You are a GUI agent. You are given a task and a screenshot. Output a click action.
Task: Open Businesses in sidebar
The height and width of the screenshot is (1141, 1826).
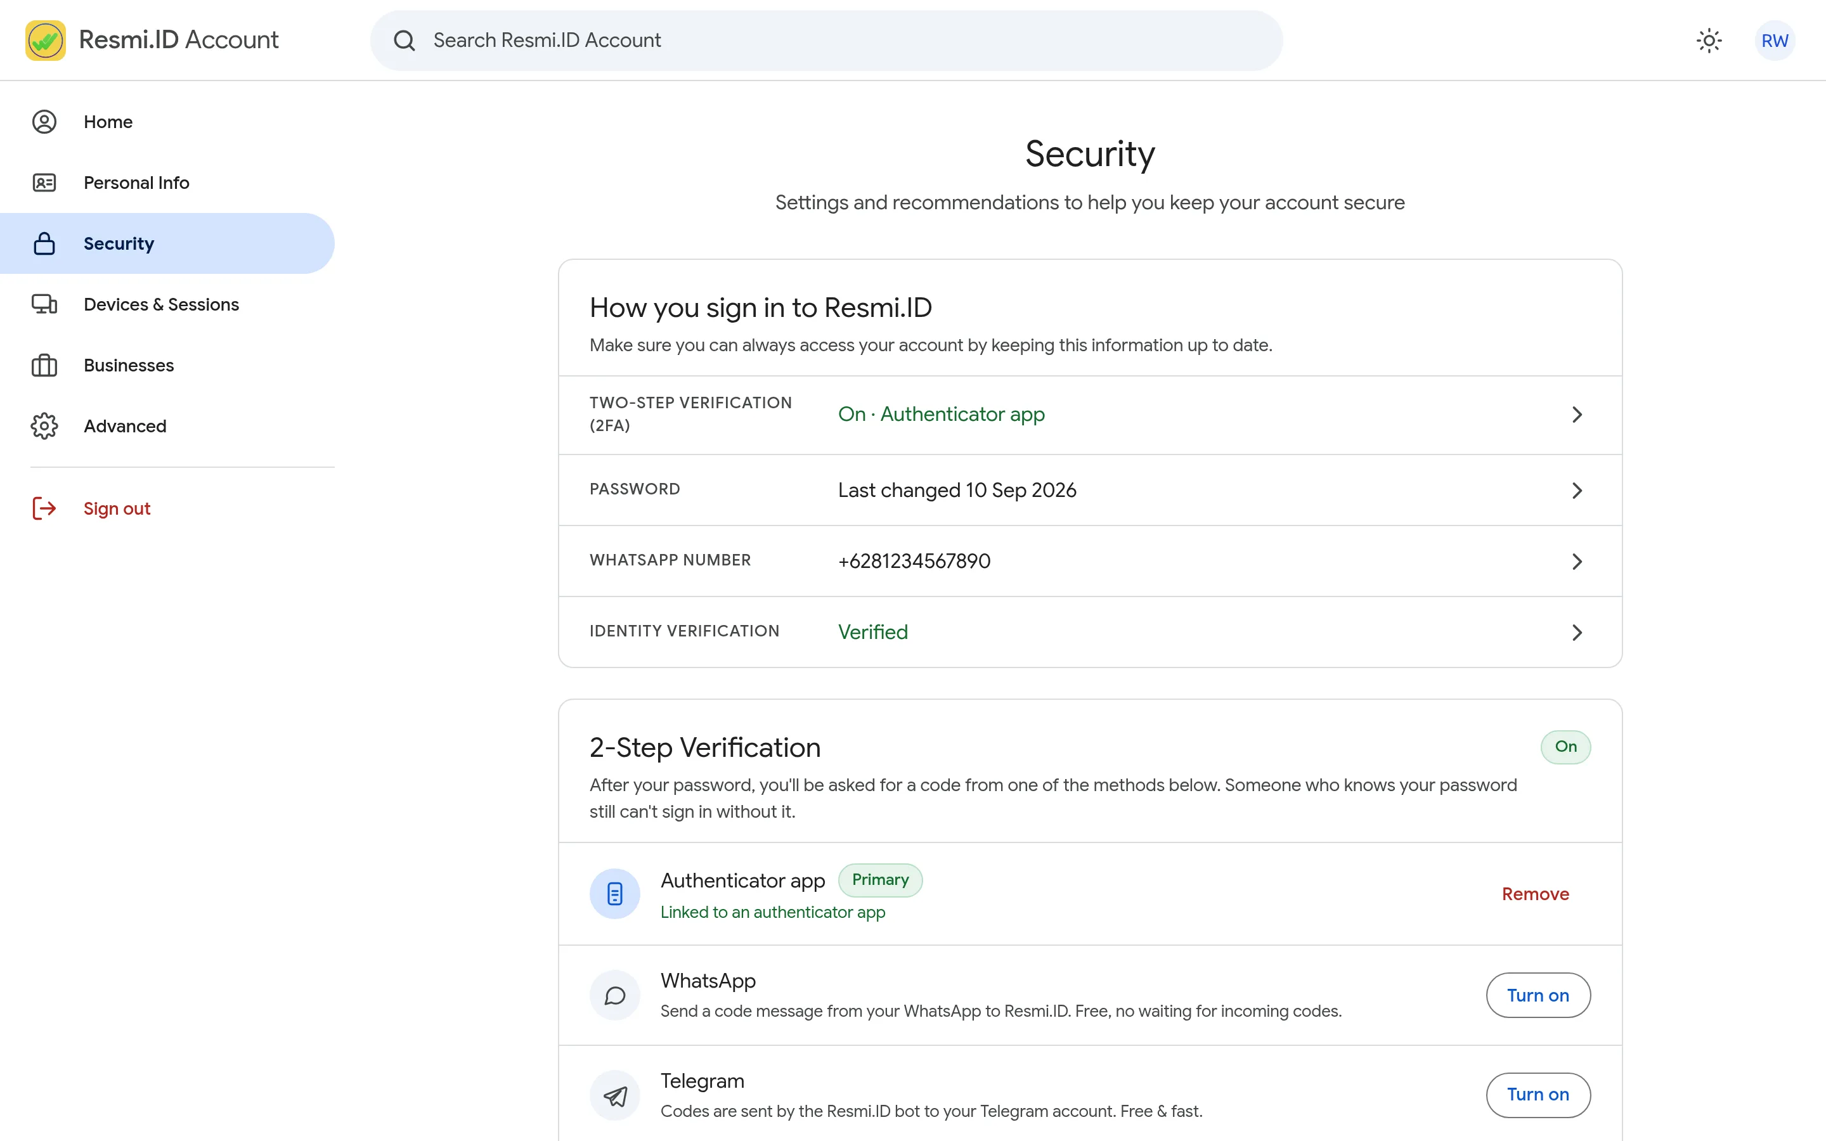167,365
